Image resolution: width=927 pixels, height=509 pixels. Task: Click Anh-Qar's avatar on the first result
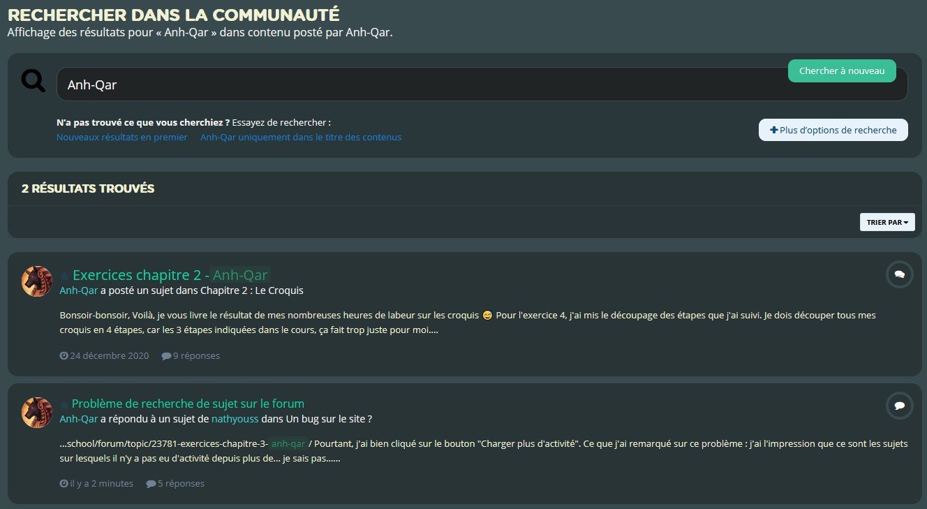pos(36,281)
